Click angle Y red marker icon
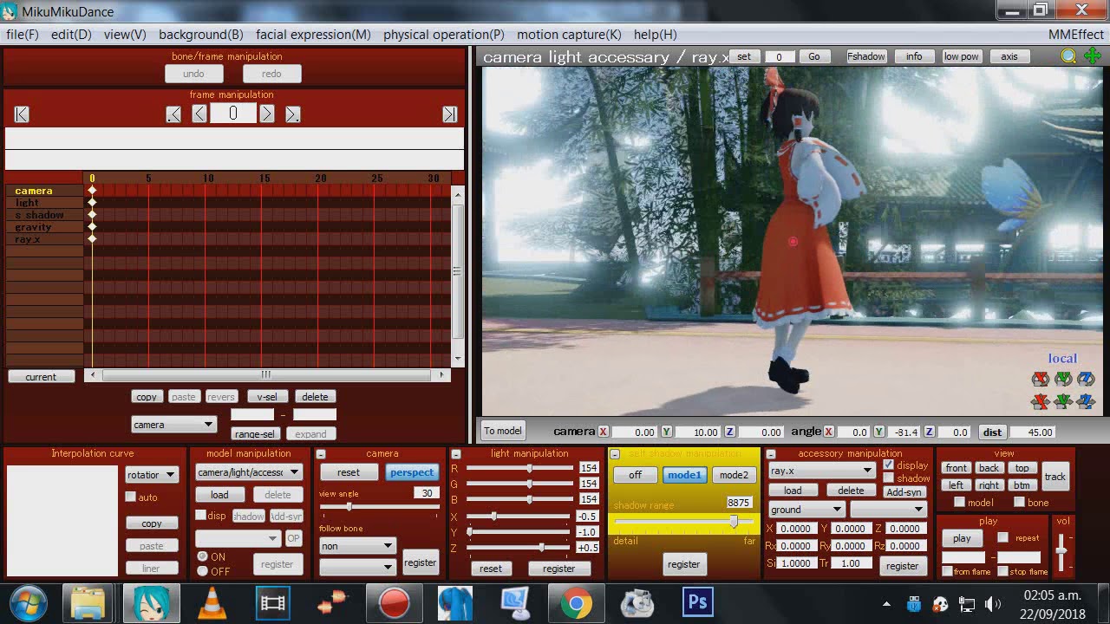 (879, 432)
